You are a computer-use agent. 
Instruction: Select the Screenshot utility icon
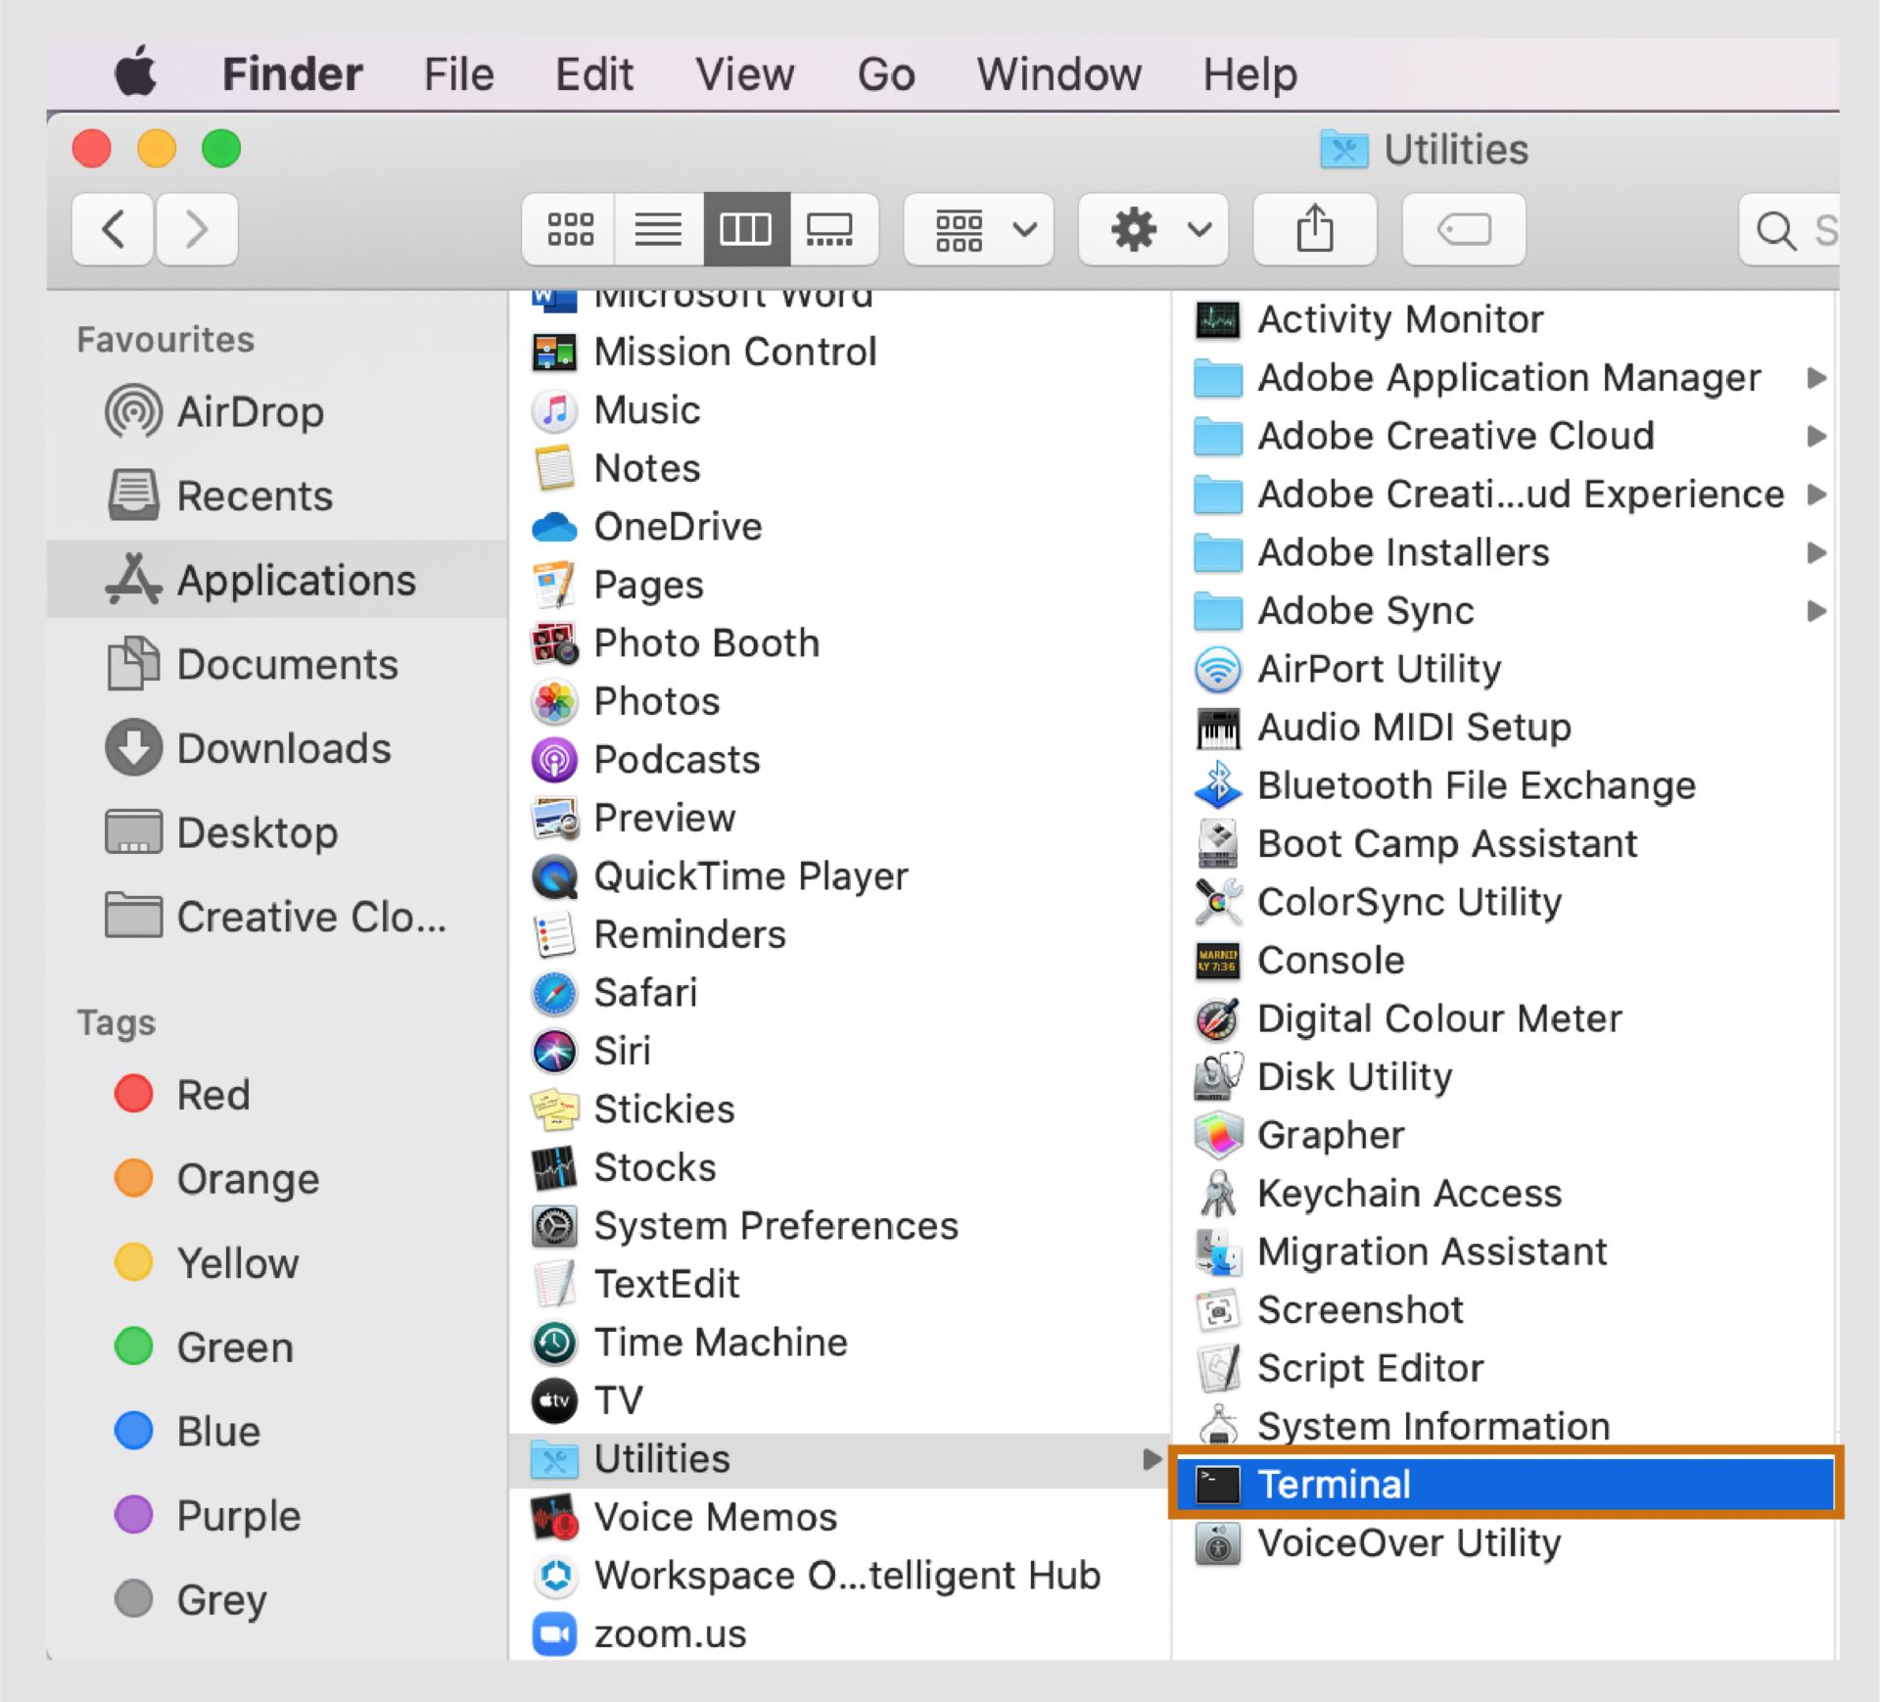pyautogui.click(x=1218, y=1310)
